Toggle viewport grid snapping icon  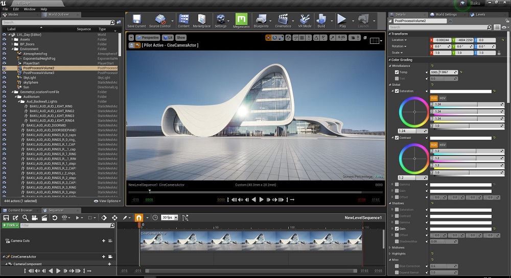(302, 38)
